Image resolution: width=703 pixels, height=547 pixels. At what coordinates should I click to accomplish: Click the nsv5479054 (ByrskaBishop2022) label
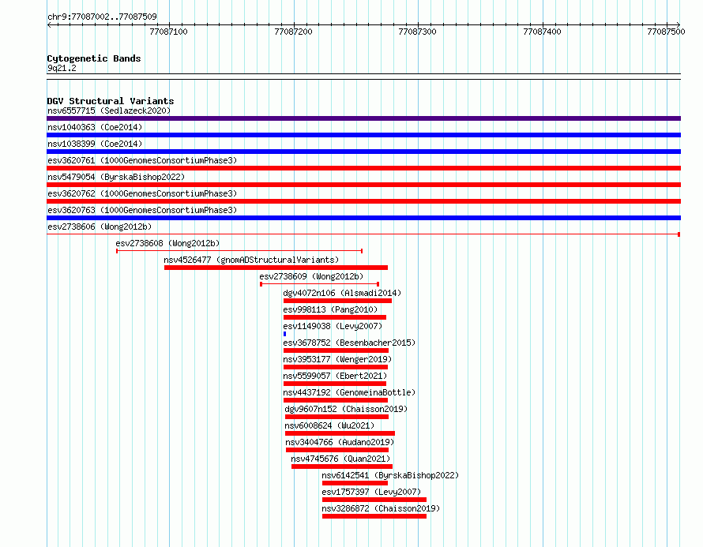pos(116,177)
